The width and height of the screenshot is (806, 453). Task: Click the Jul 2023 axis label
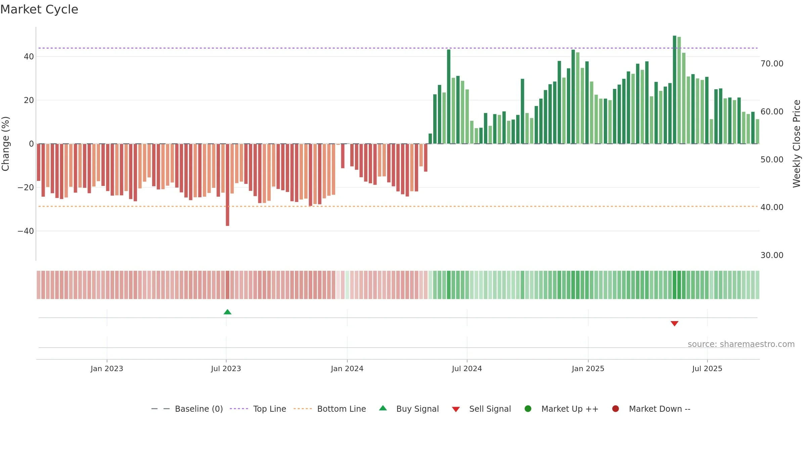pyautogui.click(x=226, y=368)
